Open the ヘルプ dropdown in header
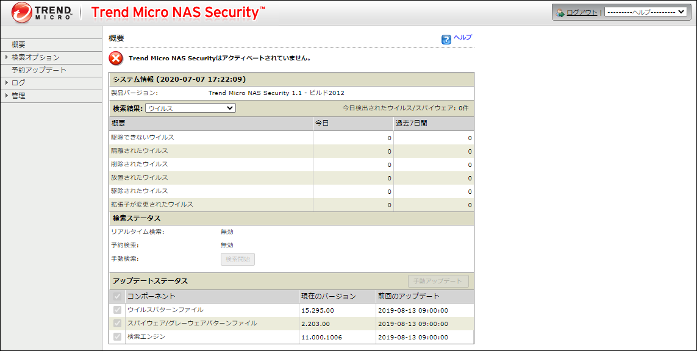 pos(646,12)
